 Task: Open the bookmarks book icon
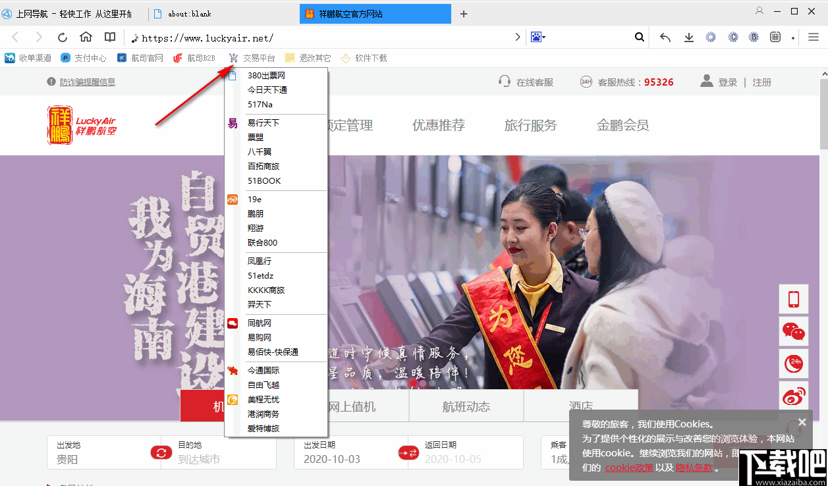110,38
